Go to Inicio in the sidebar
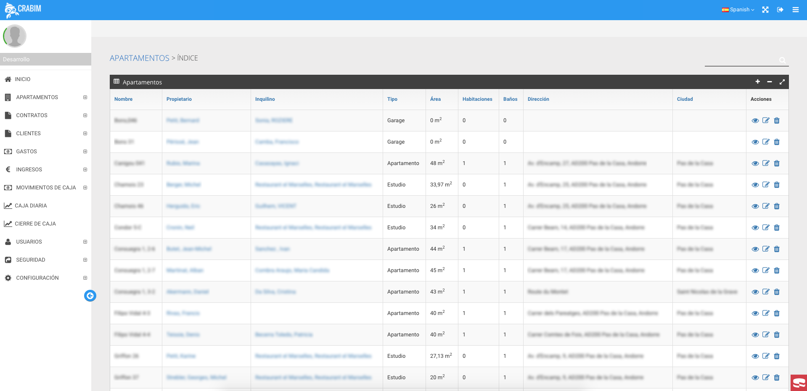Screen dimensions: 807x391 pos(23,79)
